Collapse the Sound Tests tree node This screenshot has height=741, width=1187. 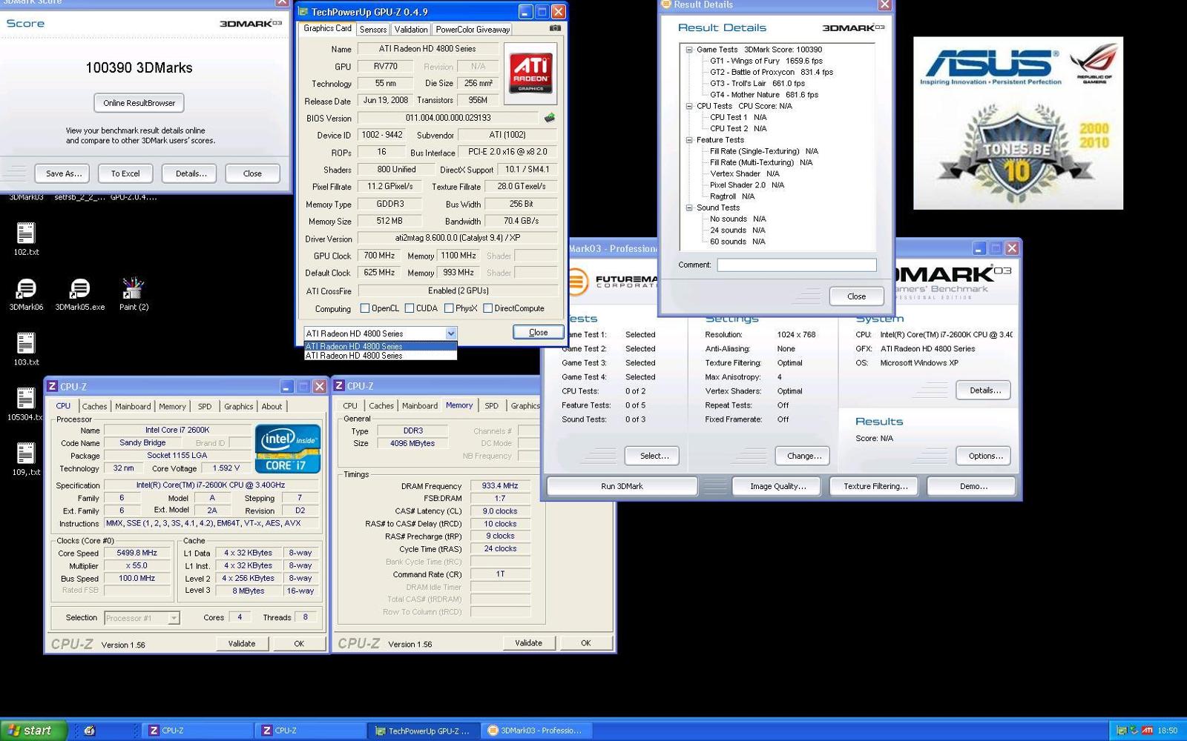click(689, 207)
